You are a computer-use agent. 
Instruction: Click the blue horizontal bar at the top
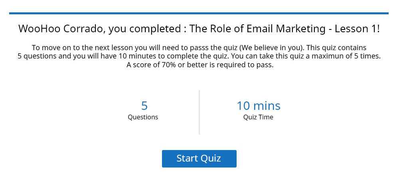click(199, 13)
